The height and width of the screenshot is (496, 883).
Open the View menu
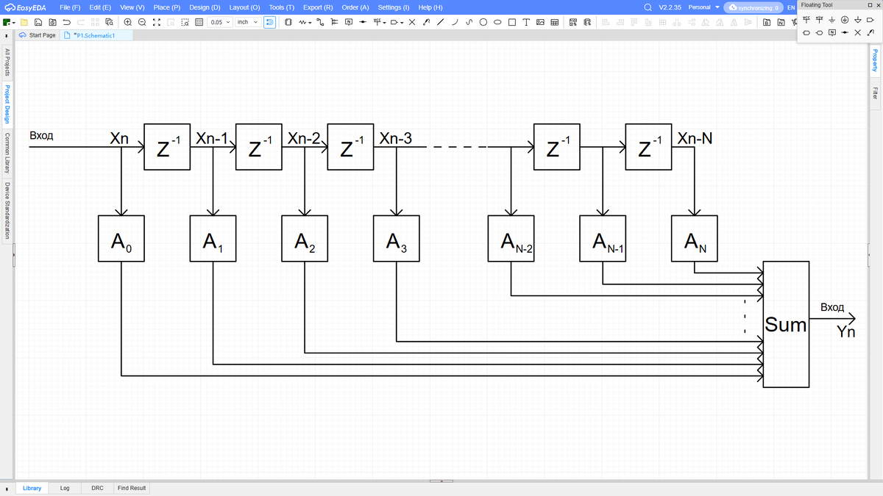(x=132, y=7)
